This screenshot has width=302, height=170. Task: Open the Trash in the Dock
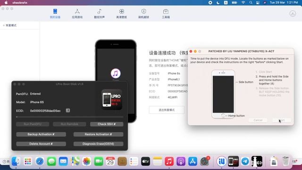[285, 161]
